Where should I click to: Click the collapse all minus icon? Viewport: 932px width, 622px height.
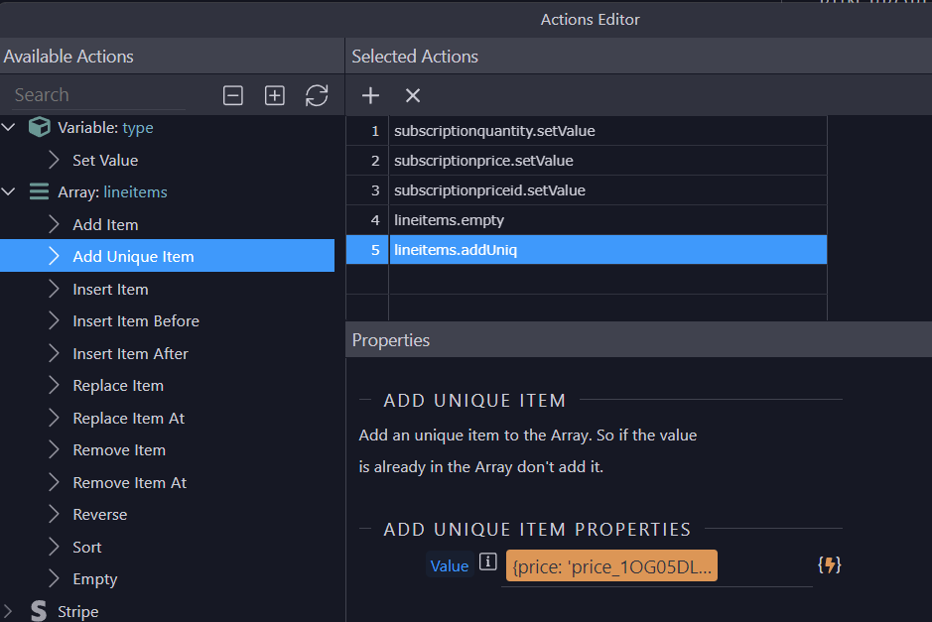(x=233, y=95)
